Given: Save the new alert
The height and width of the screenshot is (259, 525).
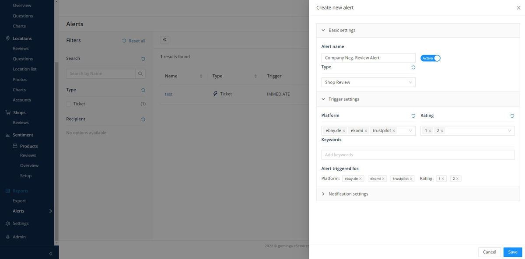Looking at the screenshot, I should (x=512, y=252).
